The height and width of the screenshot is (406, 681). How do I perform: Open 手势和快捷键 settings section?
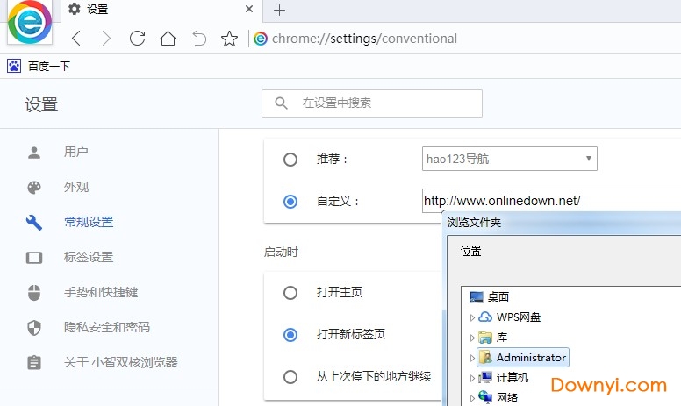[101, 292]
